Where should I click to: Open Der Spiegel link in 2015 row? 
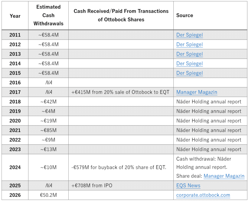click(189, 73)
